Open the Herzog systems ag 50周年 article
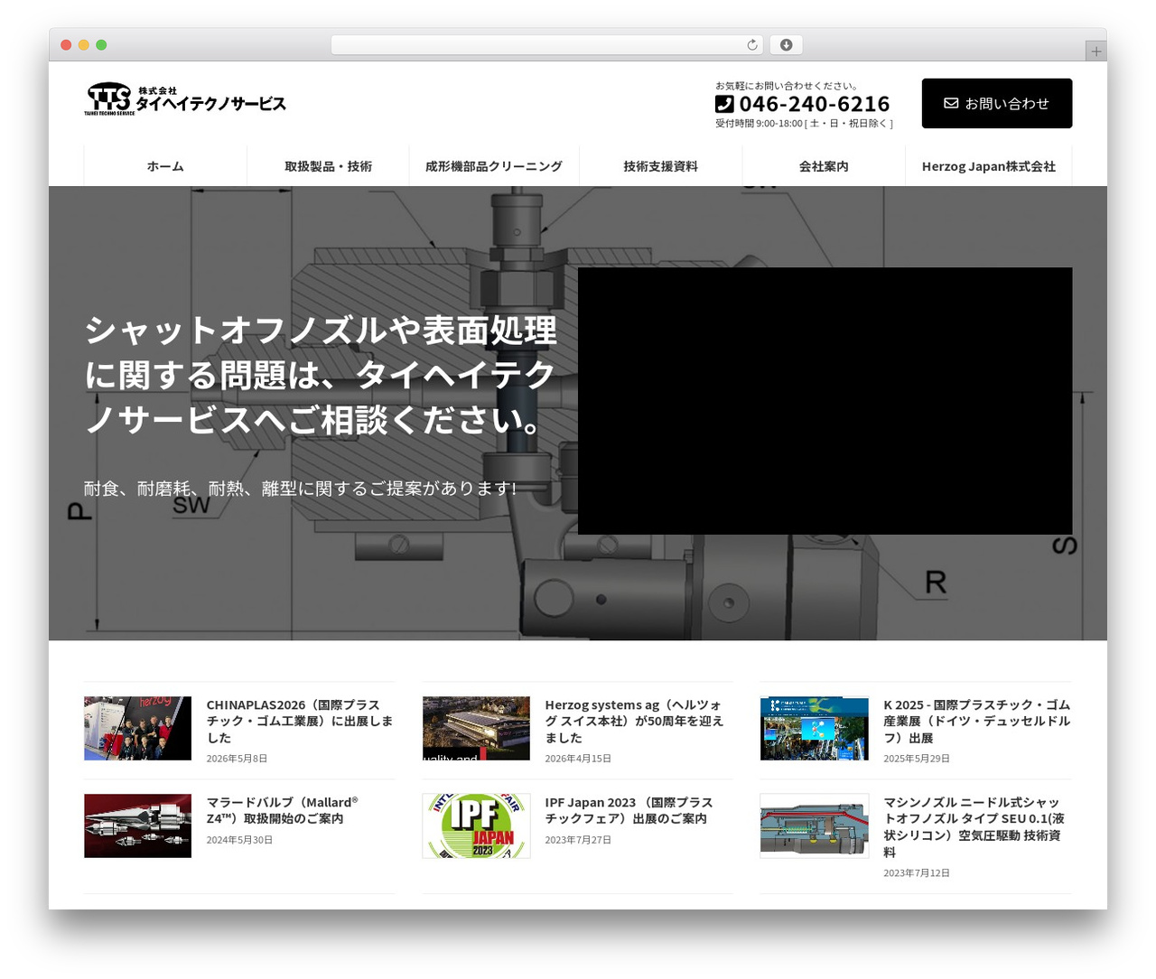Screen dimensions: 1156x979 (x=634, y=721)
